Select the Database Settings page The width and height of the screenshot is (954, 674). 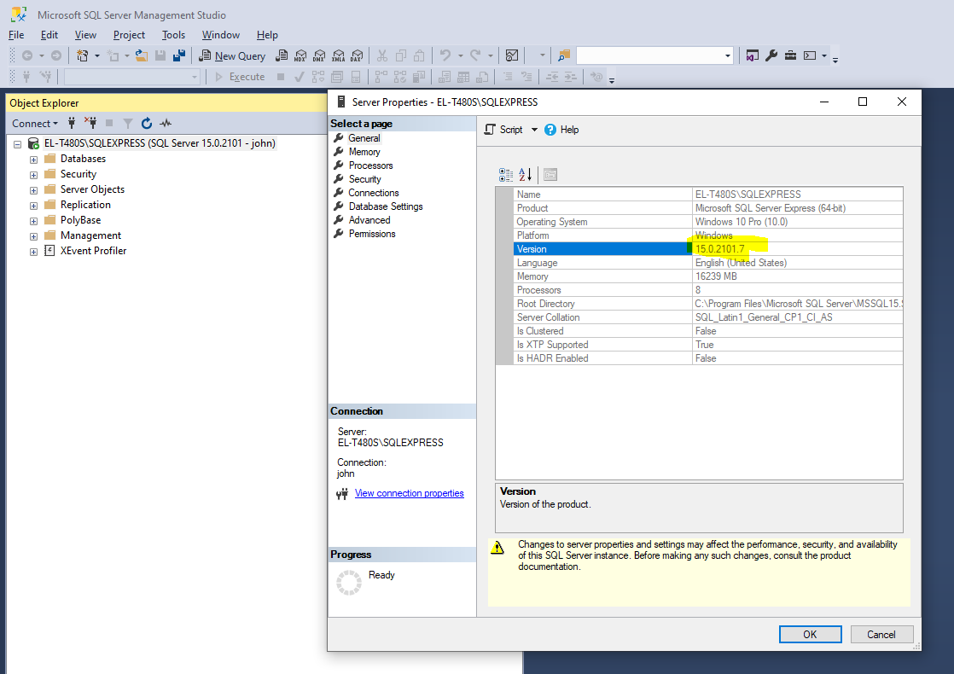(x=385, y=206)
